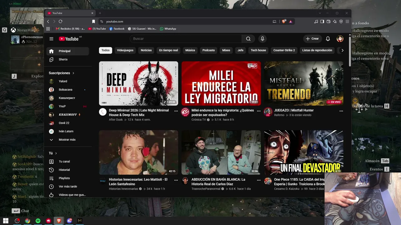The image size is (401, 225).
Task: Open options for Deep Minimal 2026 video
Action: point(176,111)
